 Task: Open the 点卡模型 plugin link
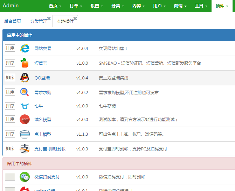click(x=43, y=134)
